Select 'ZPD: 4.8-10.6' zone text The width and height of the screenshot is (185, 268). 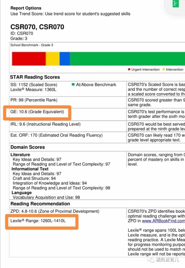55,212
